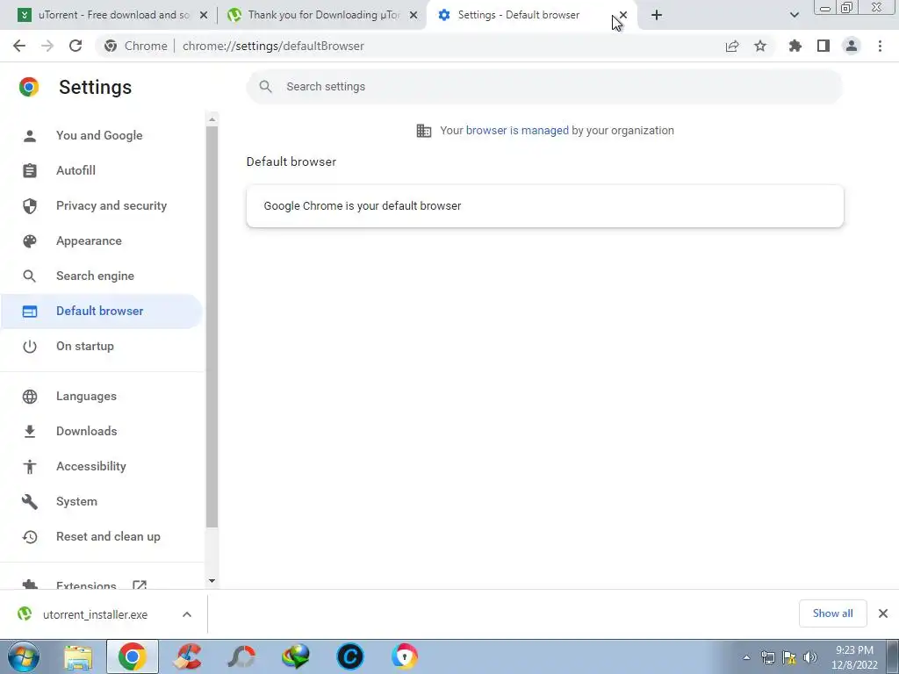
Task: Share this page icon in address bar
Action: coord(732,46)
